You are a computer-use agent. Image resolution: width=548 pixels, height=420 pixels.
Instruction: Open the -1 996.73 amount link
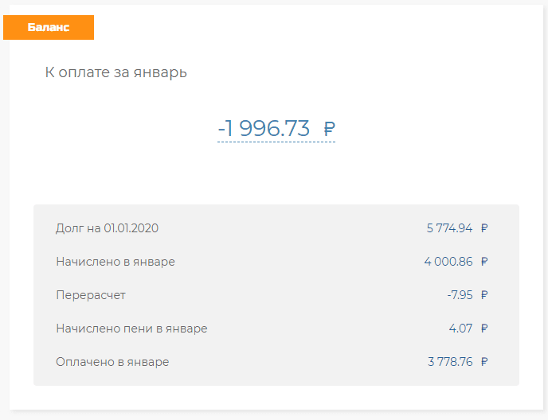tap(264, 128)
